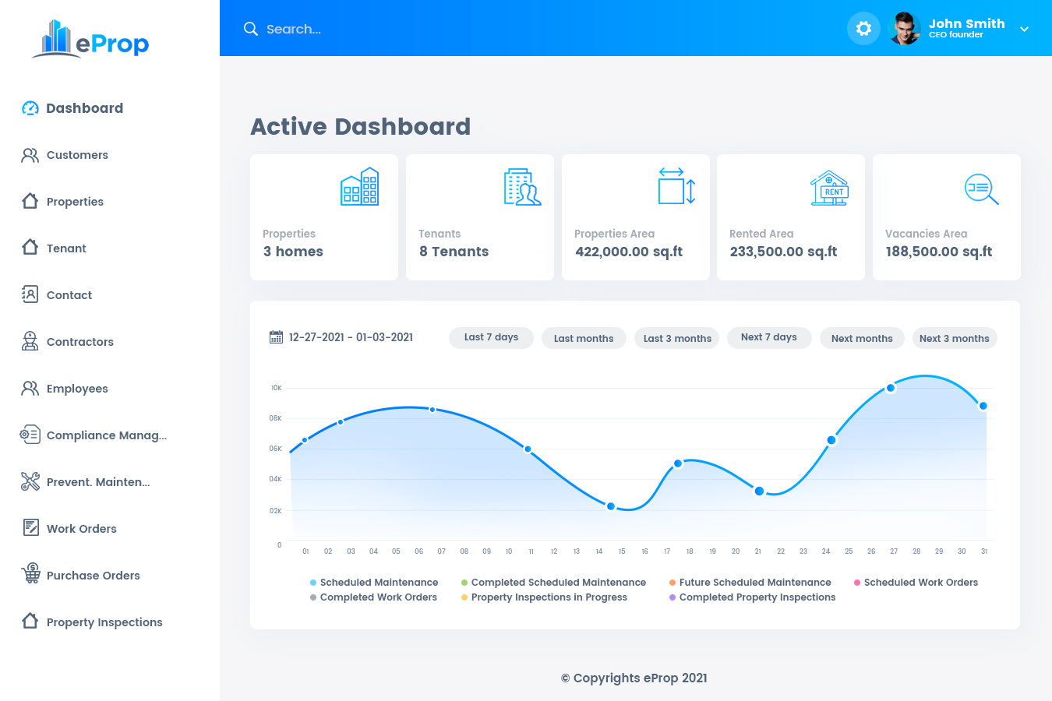
Task: Switch to the Last months filter
Action: point(584,338)
